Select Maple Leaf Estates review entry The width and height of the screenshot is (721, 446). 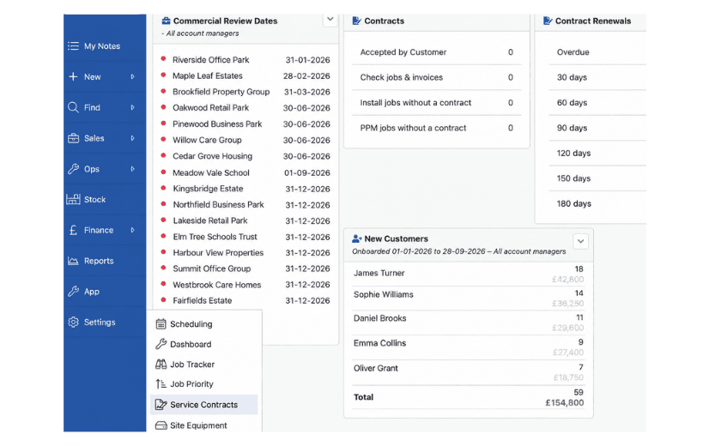[x=245, y=75]
